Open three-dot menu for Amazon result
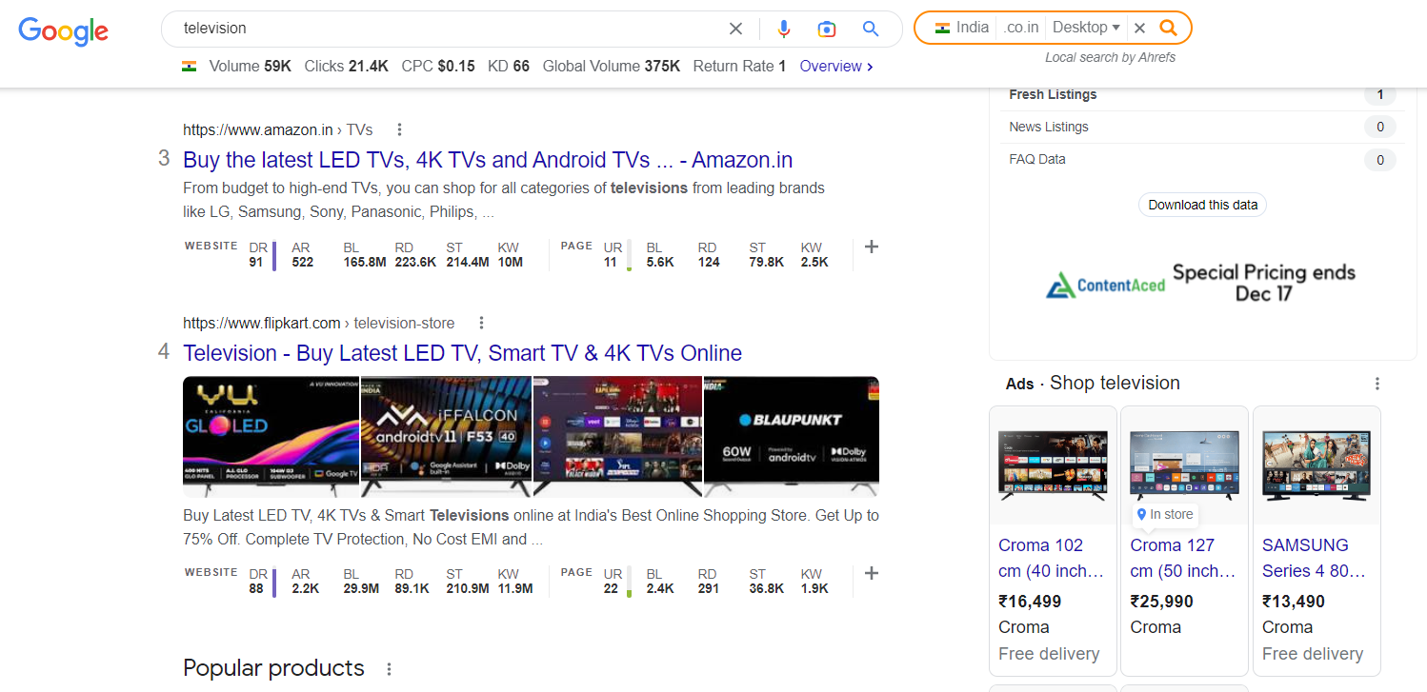Screen dimensions: 1427x692 [x=399, y=129]
